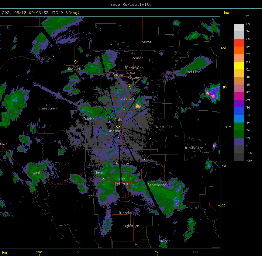Click the 42 value in dBZ legend
The height and width of the screenshot is (256, 262).
(248, 92)
